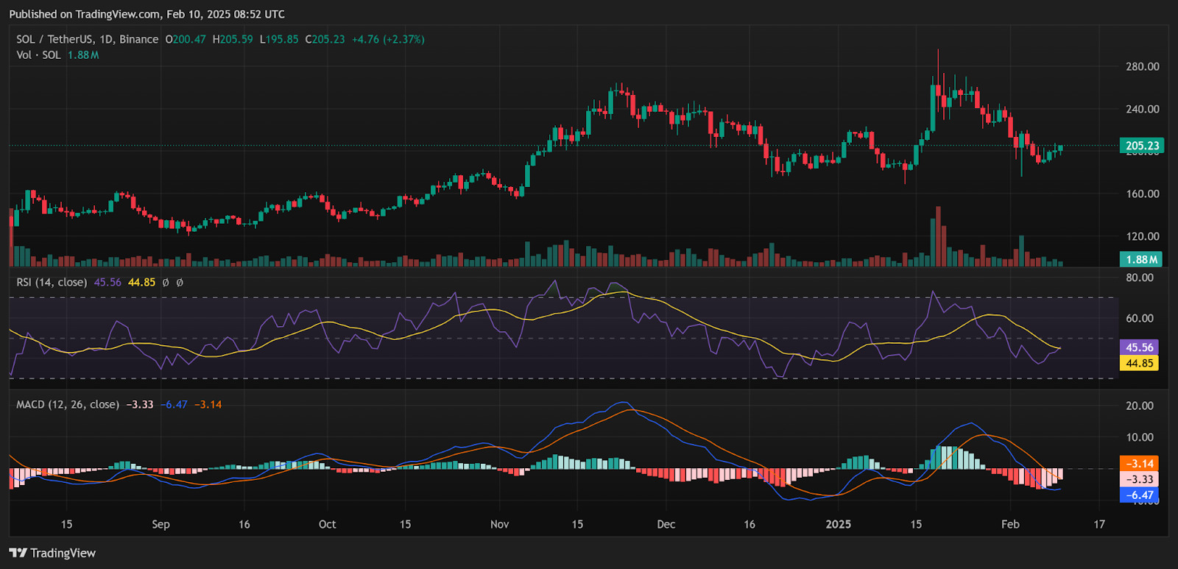Image resolution: width=1178 pixels, height=569 pixels.
Task: Click the Sep label on the time axis
Action: tap(161, 524)
